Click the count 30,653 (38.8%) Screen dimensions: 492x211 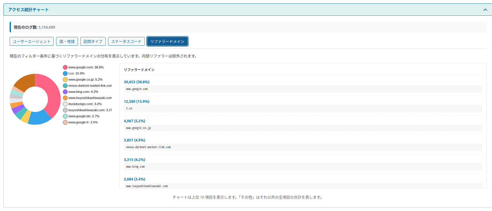pos(137,82)
